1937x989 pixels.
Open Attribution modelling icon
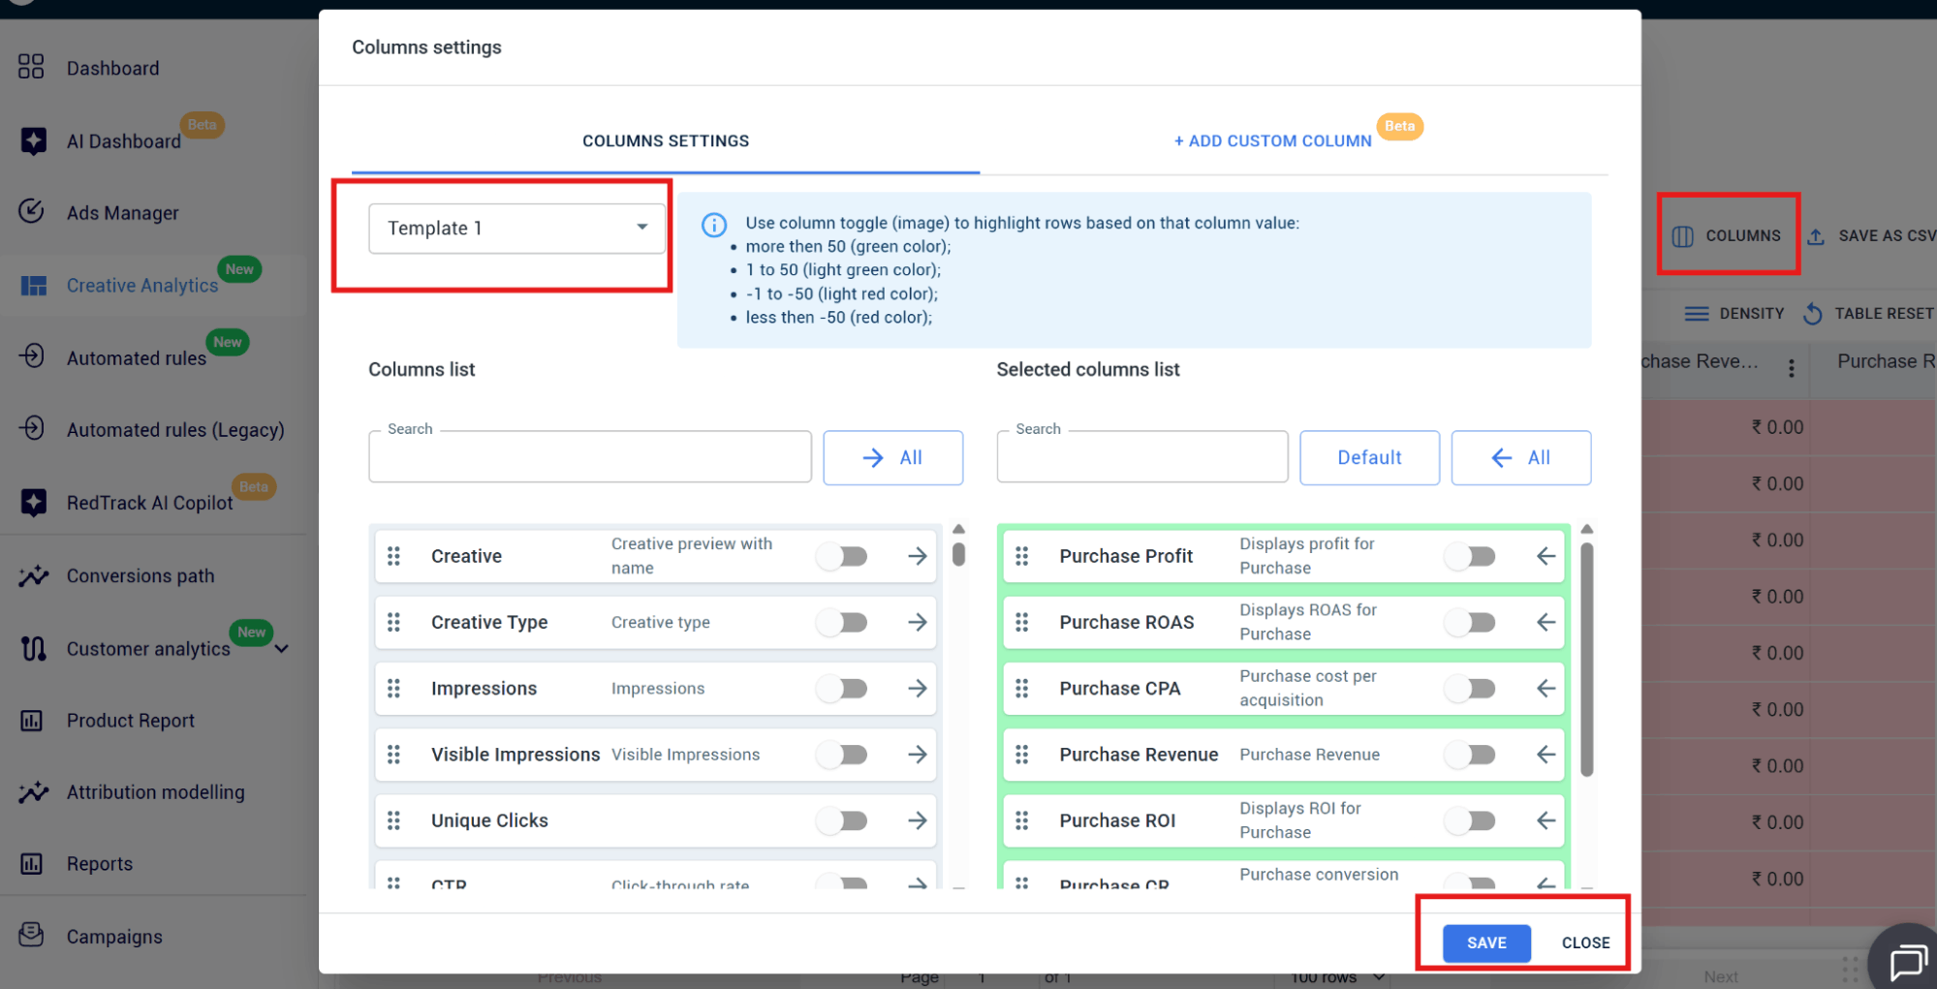click(33, 791)
